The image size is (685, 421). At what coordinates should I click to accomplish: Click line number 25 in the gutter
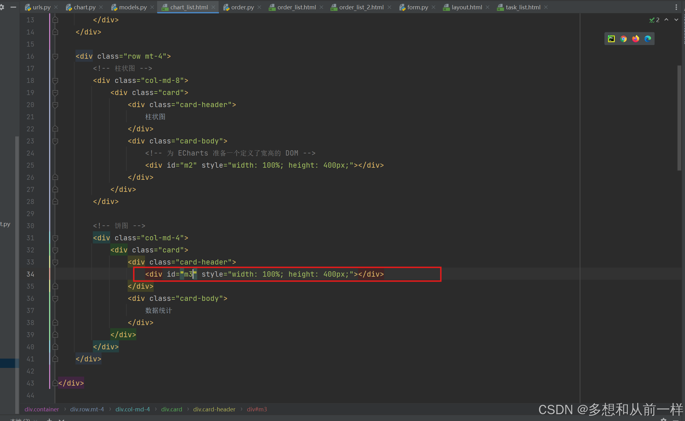coord(30,165)
